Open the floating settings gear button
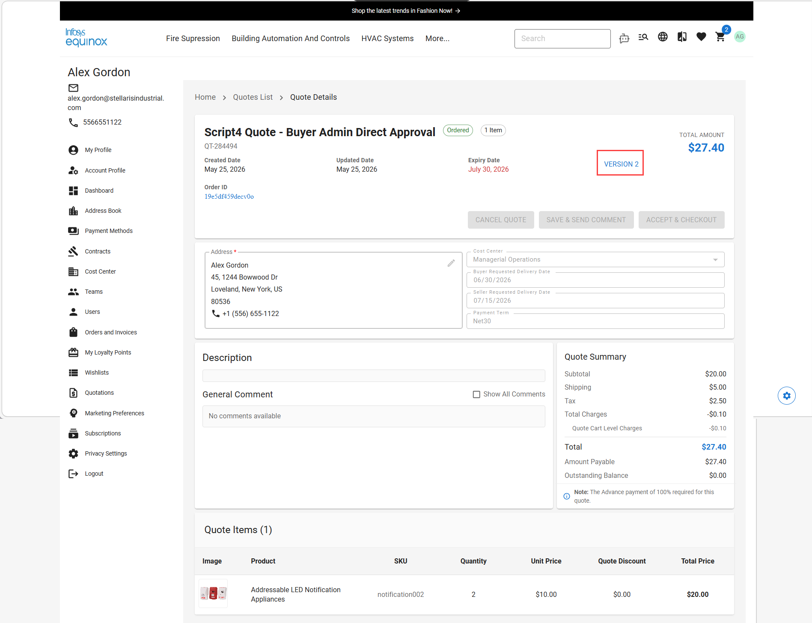Screen dimensions: 812x623 coord(786,396)
